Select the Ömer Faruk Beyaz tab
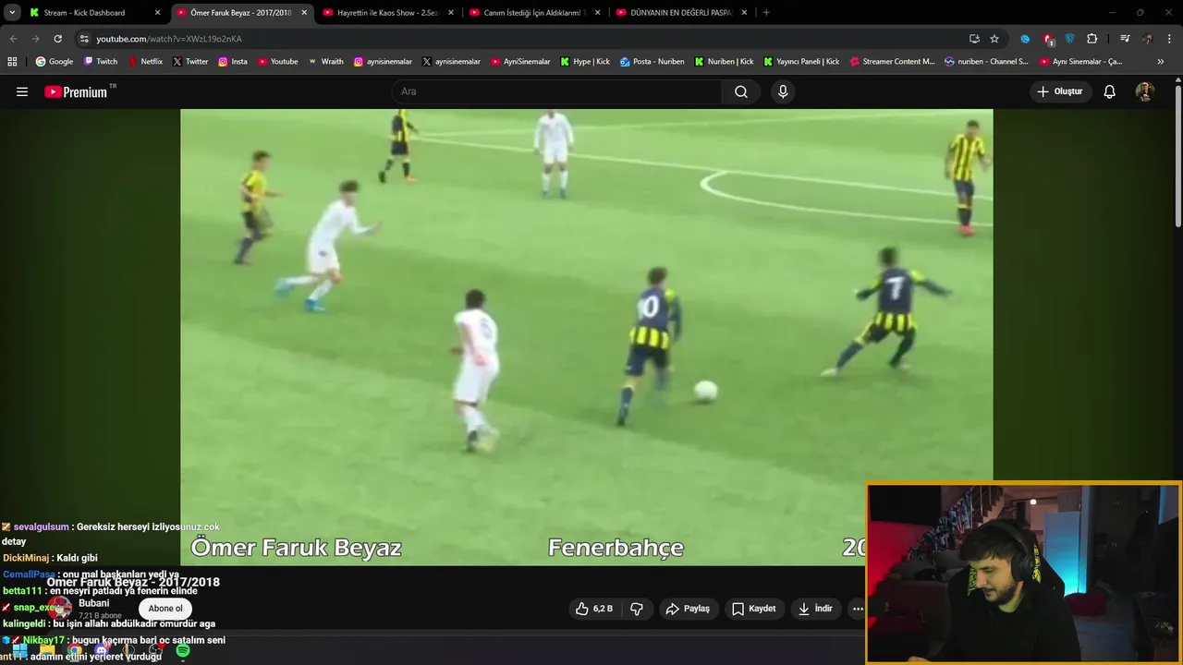Viewport: 1183px width, 665px height. click(x=239, y=13)
